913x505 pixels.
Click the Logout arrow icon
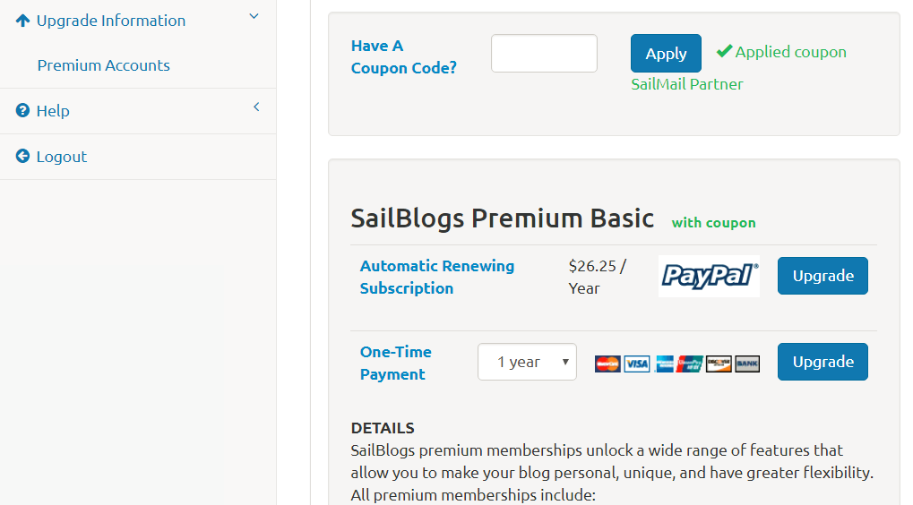click(x=23, y=157)
